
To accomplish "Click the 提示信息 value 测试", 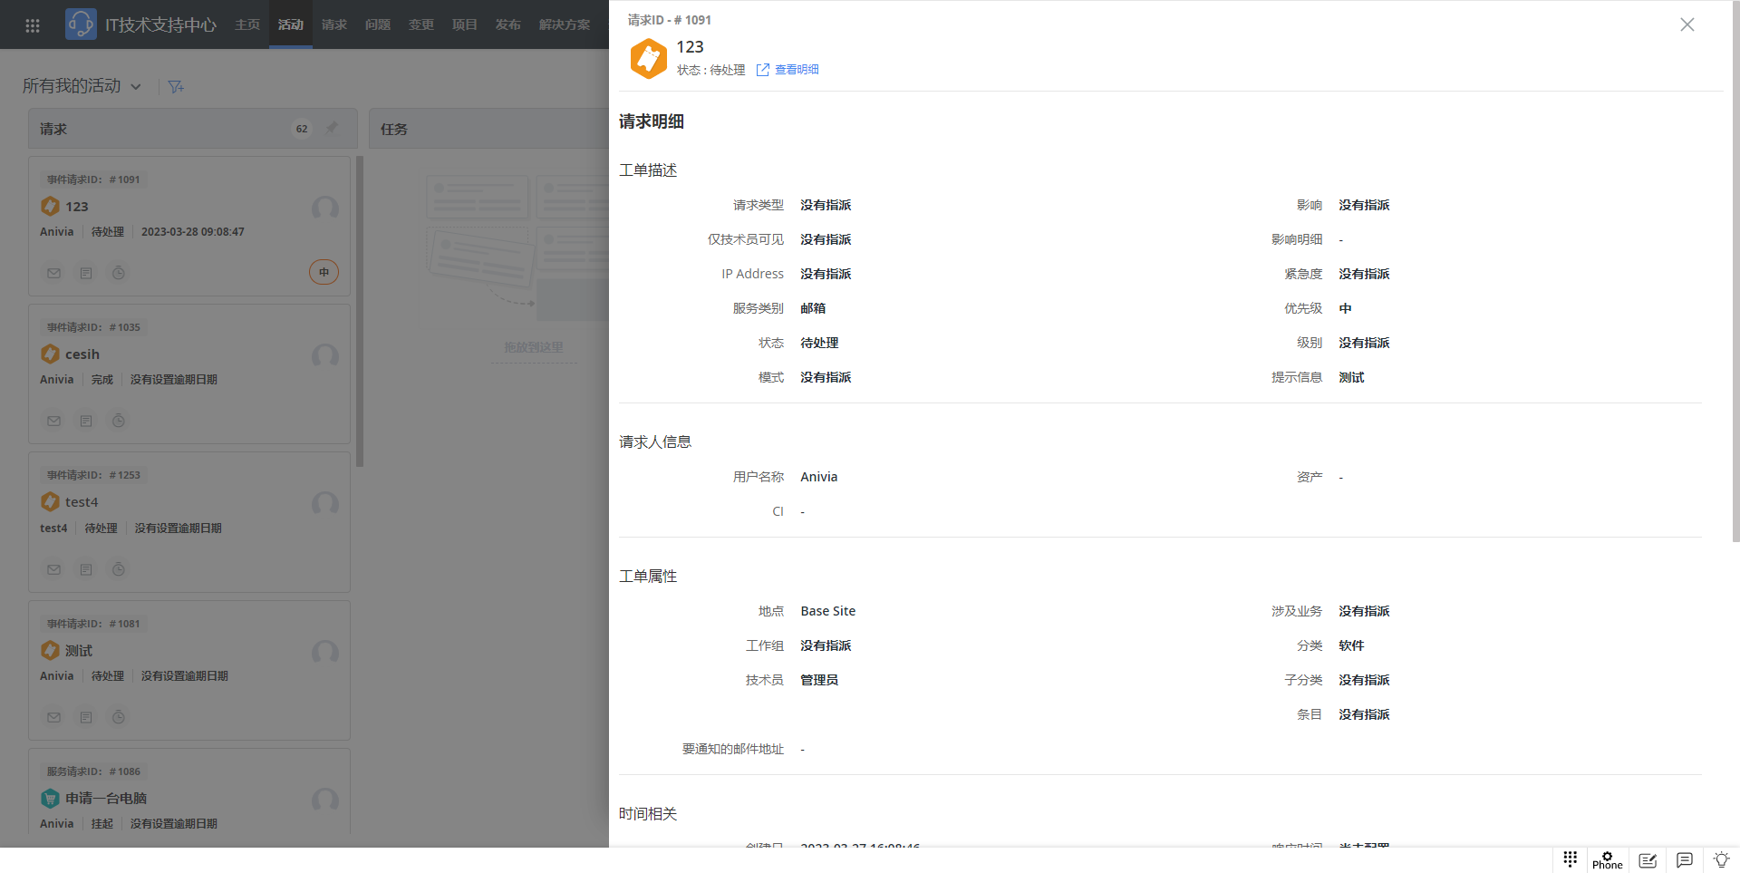I will click(1351, 378).
